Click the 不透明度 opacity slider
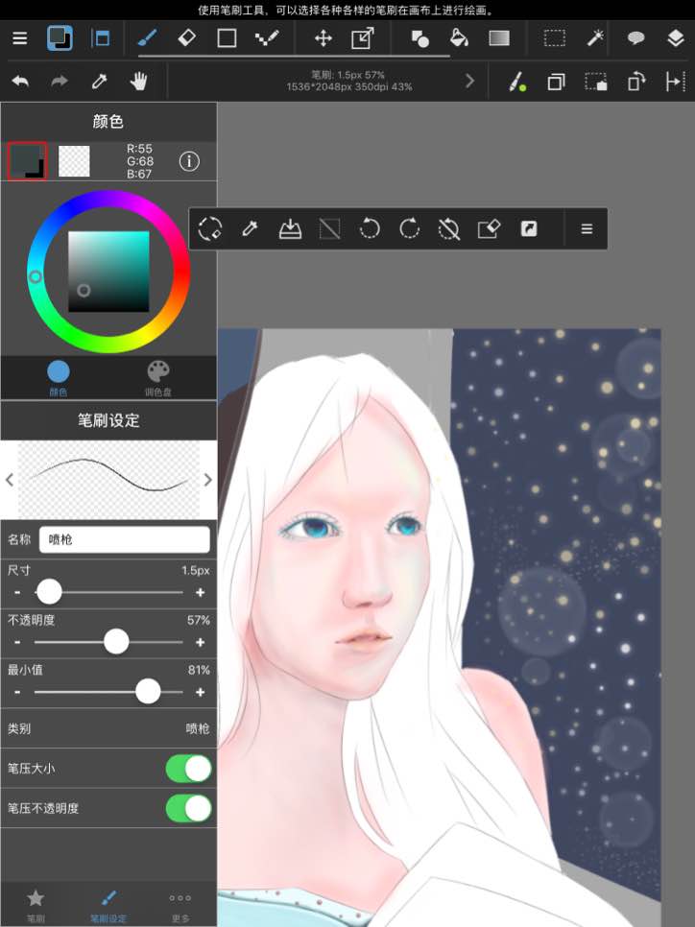This screenshot has width=695, height=927. tap(108, 642)
